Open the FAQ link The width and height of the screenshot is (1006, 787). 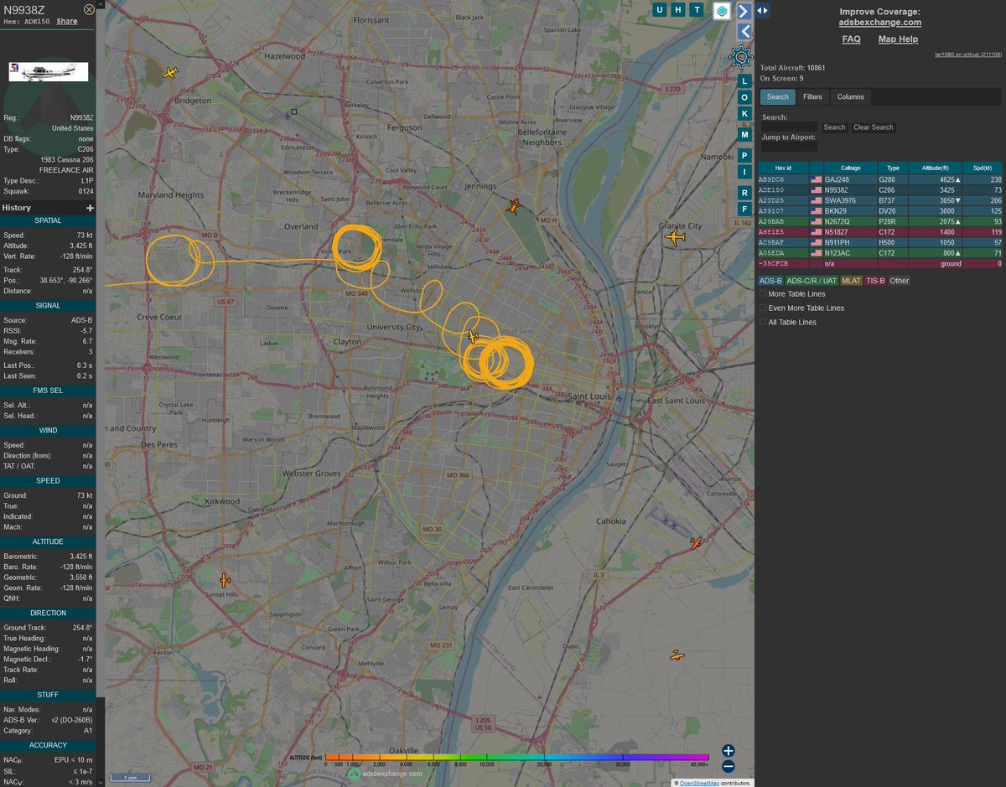click(851, 39)
